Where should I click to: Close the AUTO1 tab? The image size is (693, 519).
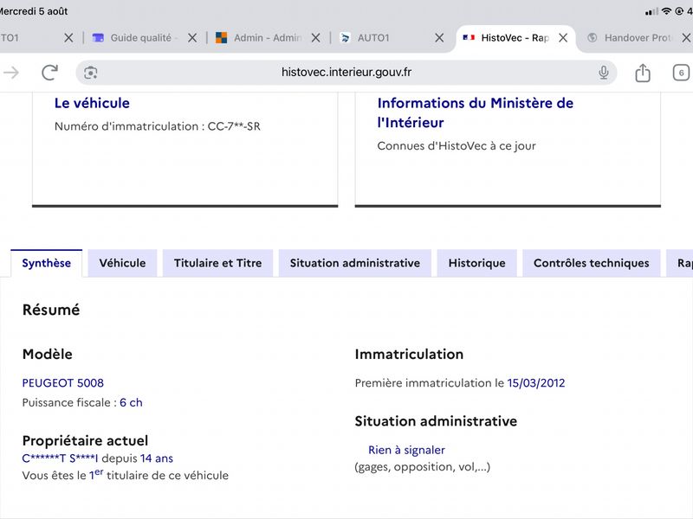pyautogui.click(x=439, y=38)
